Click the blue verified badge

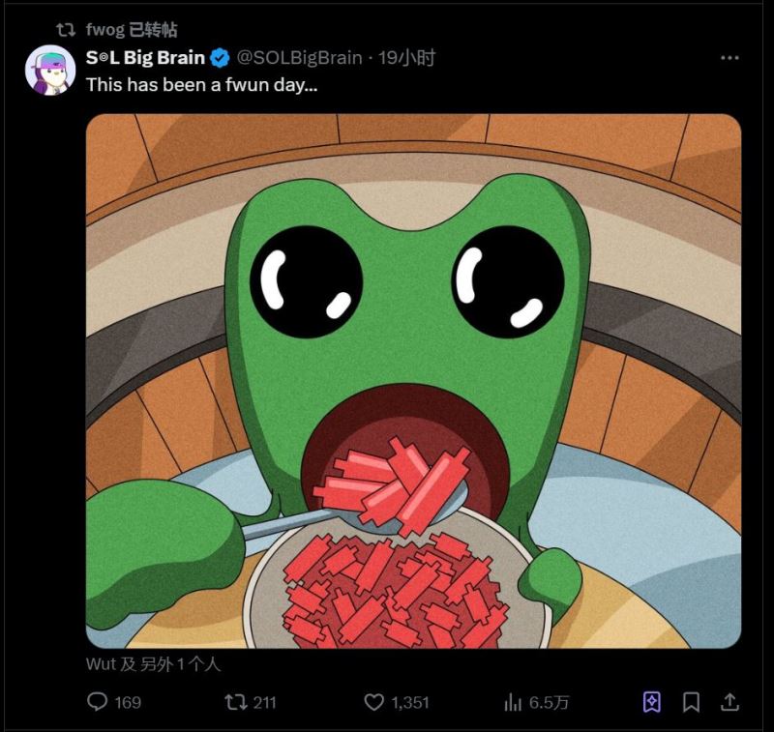[x=221, y=58]
